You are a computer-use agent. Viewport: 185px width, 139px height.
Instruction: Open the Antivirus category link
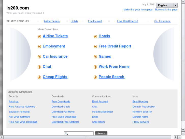coord(13,102)
